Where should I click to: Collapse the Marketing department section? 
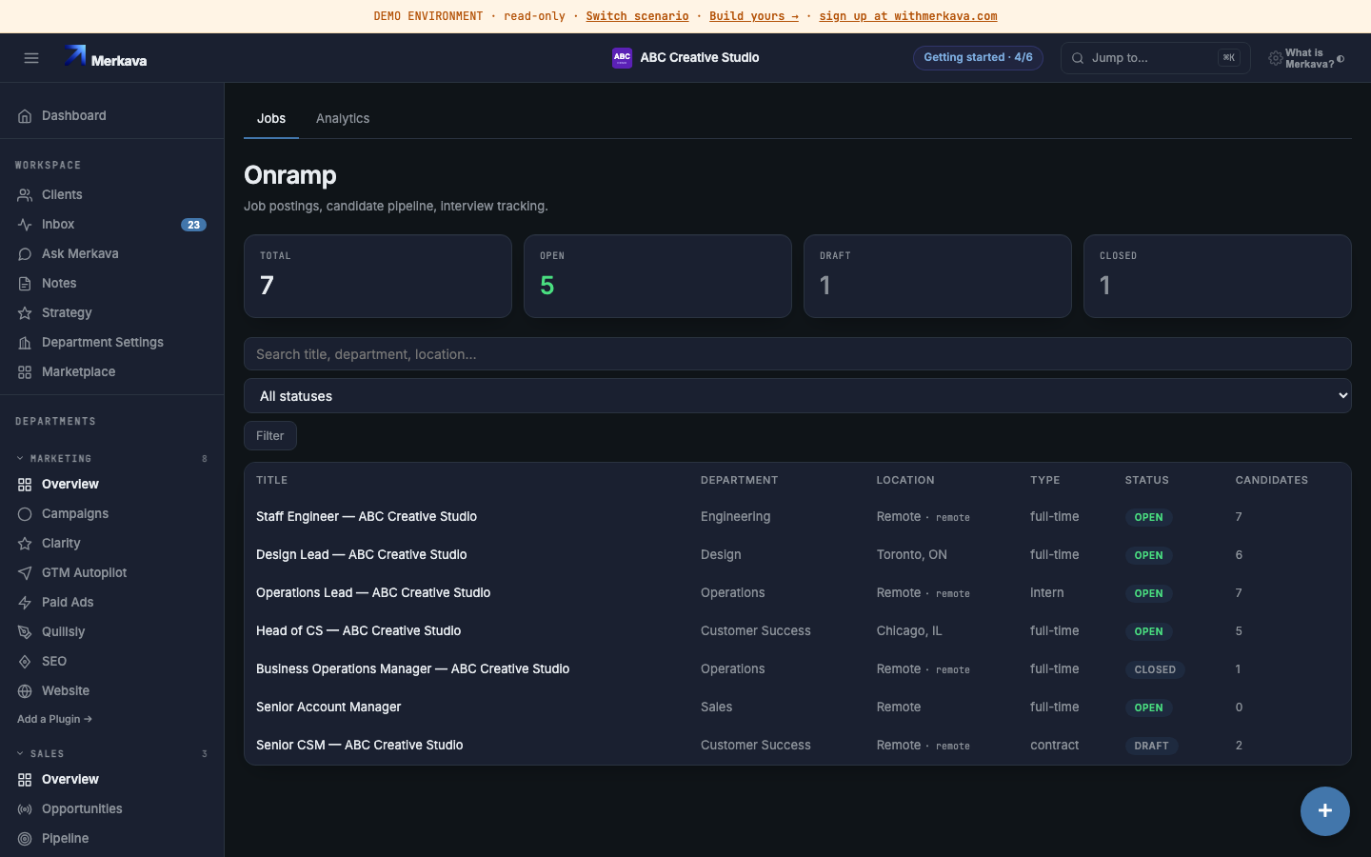[x=111, y=459]
